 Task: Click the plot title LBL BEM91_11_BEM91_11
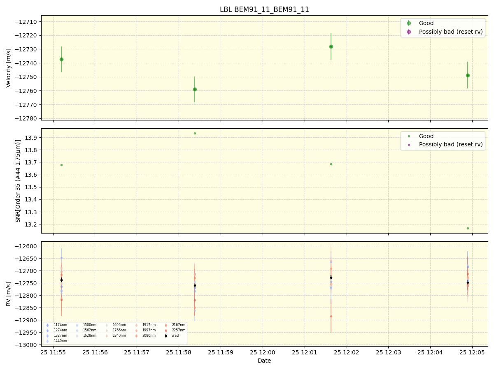tap(264, 9)
